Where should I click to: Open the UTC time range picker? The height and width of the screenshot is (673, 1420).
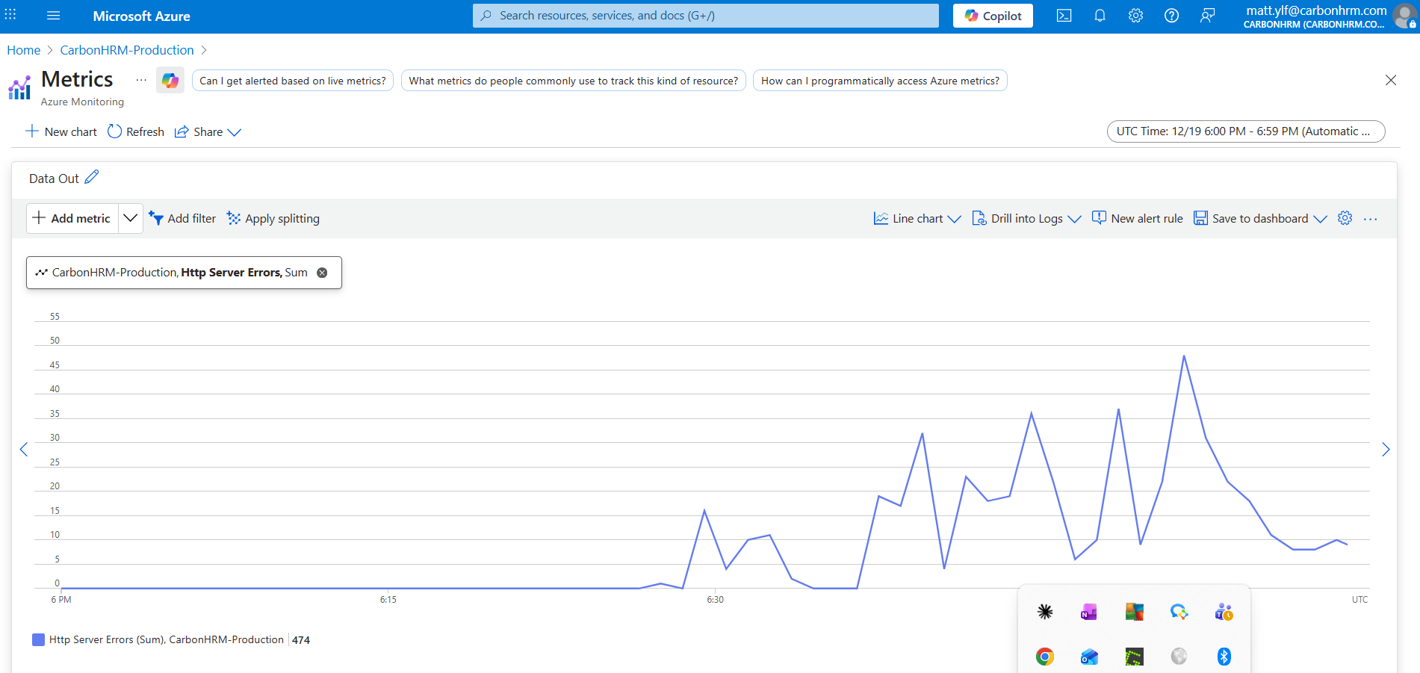1245,131
